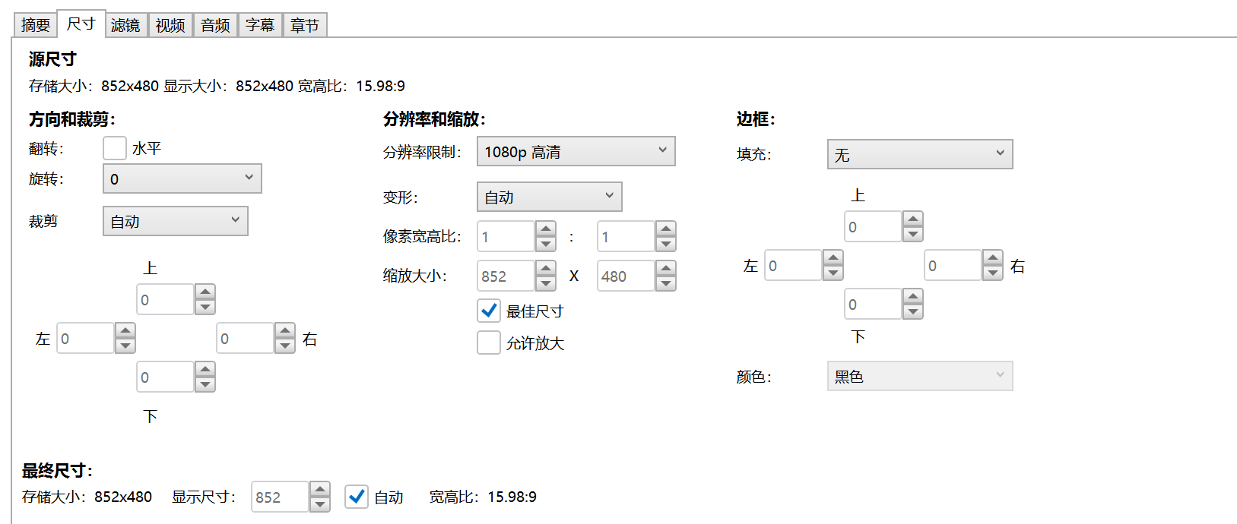
Task: Open the 裁剪 crop mode dropdown
Action: [x=176, y=221]
